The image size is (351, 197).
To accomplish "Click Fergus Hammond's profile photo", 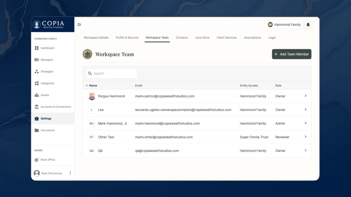I will coord(92,96).
